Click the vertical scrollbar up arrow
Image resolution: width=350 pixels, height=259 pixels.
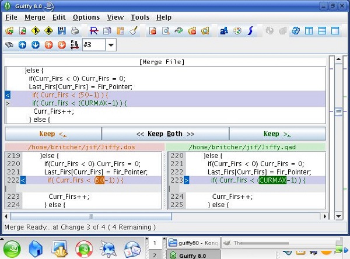338,59
